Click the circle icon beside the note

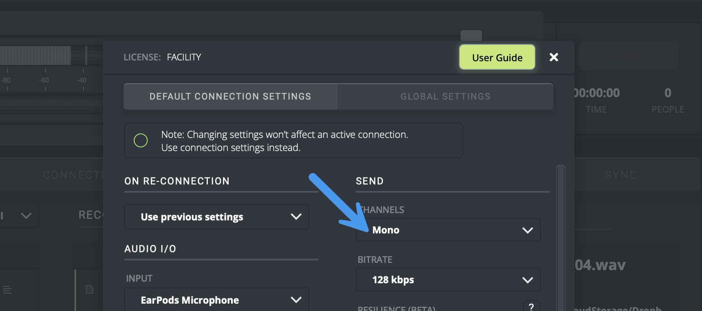coord(141,140)
